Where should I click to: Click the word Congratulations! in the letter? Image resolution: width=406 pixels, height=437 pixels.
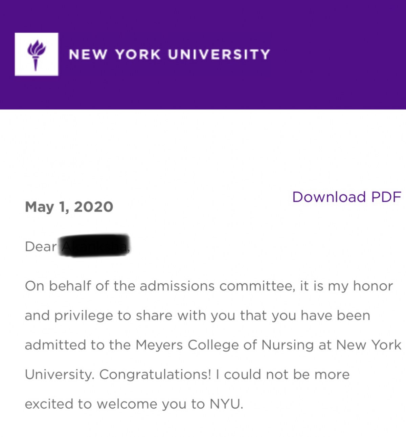tap(155, 374)
